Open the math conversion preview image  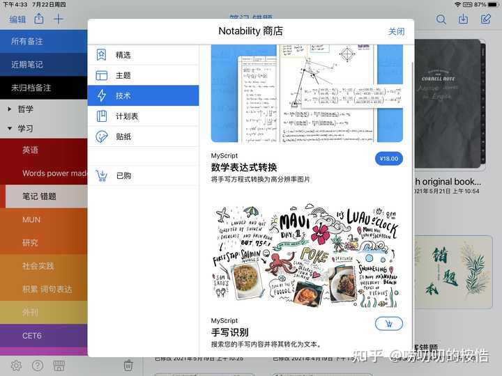307,93
